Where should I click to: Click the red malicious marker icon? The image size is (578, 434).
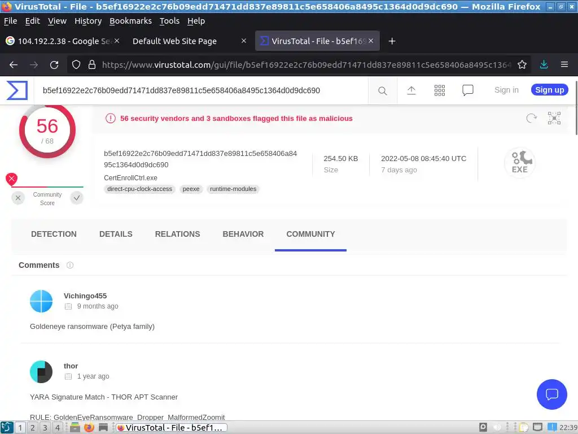coord(11,179)
